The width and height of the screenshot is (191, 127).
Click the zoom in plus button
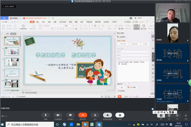[150, 96]
